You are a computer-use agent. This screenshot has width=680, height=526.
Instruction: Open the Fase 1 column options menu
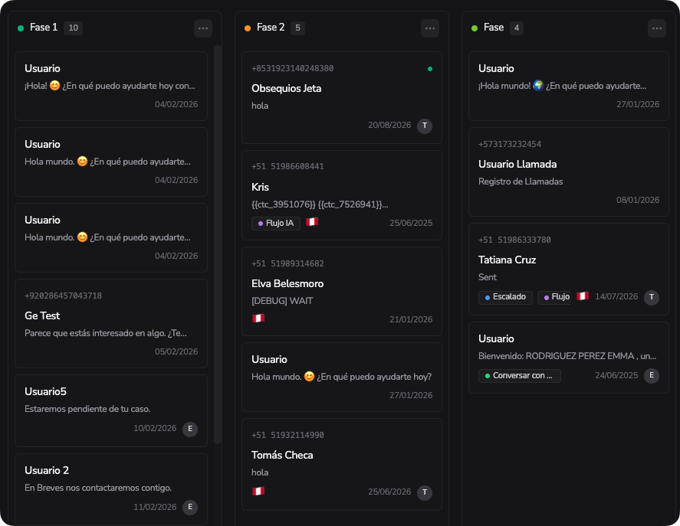click(203, 28)
